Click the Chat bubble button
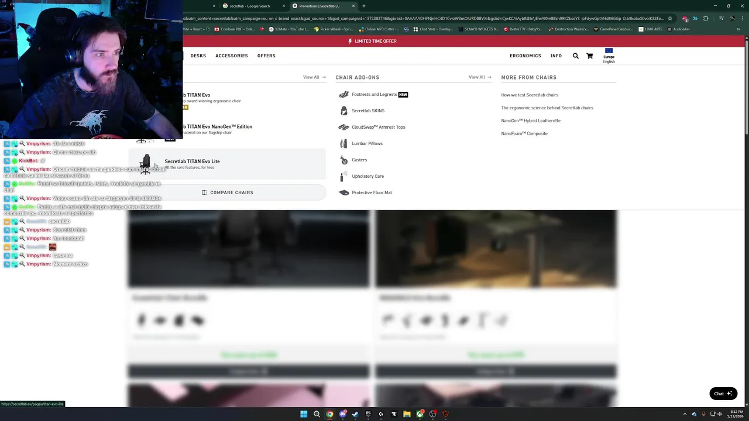Image resolution: width=749 pixels, height=421 pixels. pyautogui.click(x=723, y=394)
